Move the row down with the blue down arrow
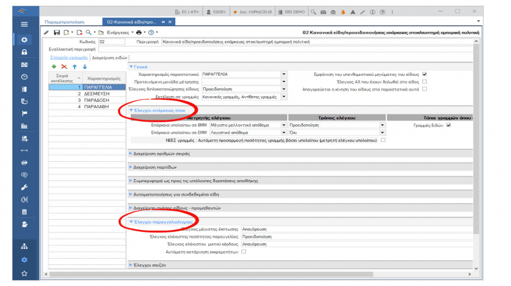 85,67
